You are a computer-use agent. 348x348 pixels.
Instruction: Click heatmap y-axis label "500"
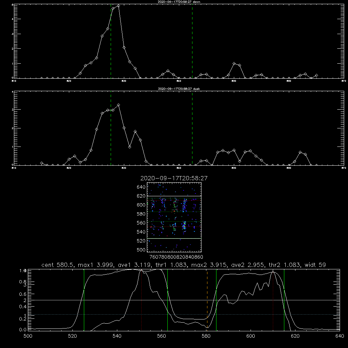[x=141, y=250]
